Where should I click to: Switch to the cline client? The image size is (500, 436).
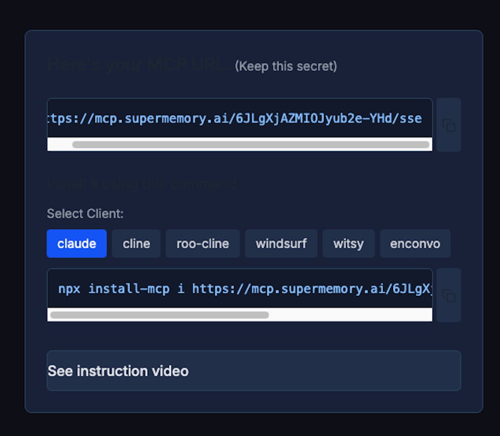pos(136,244)
